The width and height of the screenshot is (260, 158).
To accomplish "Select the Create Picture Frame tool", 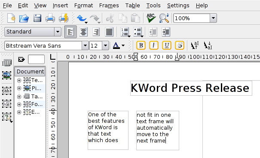I will [6, 76].
